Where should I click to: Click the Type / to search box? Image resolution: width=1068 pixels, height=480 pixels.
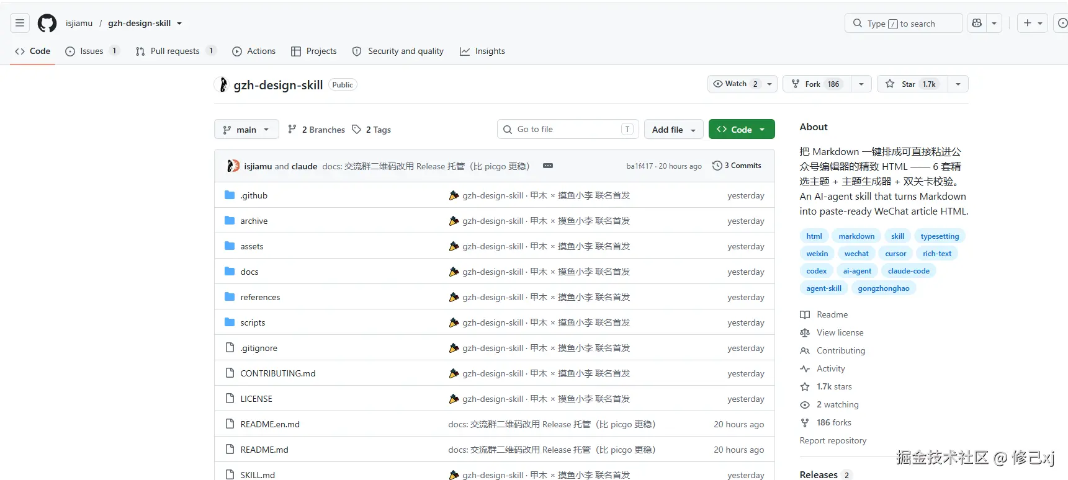(x=904, y=24)
